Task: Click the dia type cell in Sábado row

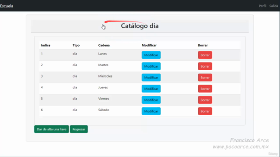Action: tap(75, 109)
